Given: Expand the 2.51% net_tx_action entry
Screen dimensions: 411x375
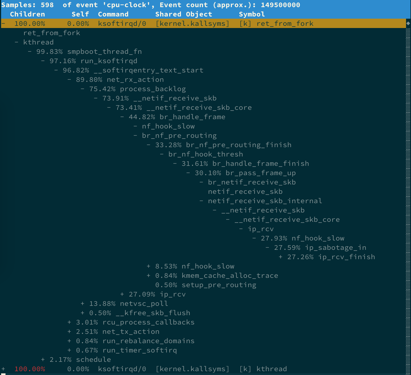Looking at the screenshot, I should 69,332.
